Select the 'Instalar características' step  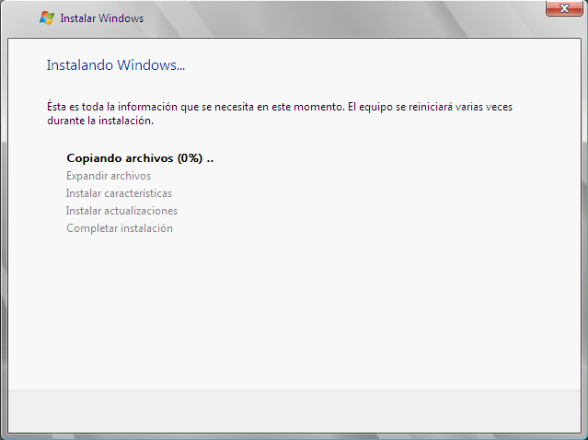click(119, 193)
